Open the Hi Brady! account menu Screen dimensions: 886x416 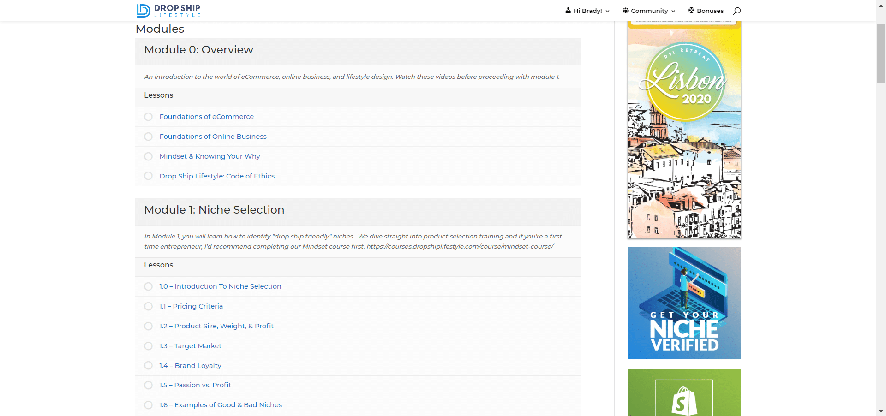pyautogui.click(x=587, y=11)
